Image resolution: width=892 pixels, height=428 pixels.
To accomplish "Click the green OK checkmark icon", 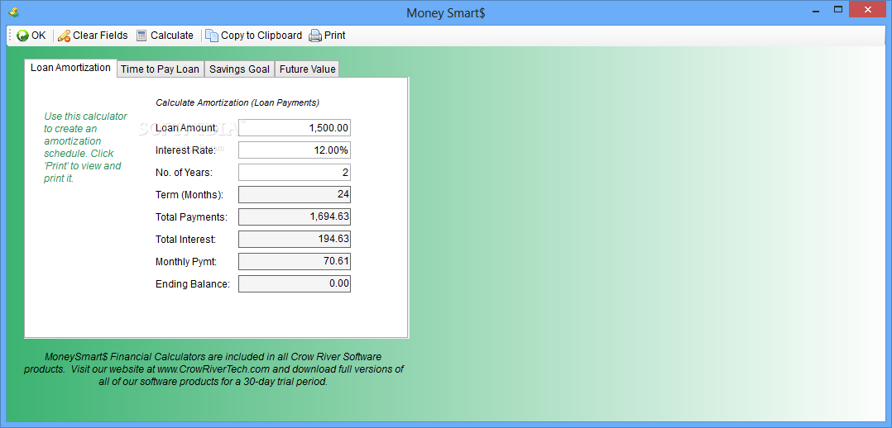I will click(23, 36).
